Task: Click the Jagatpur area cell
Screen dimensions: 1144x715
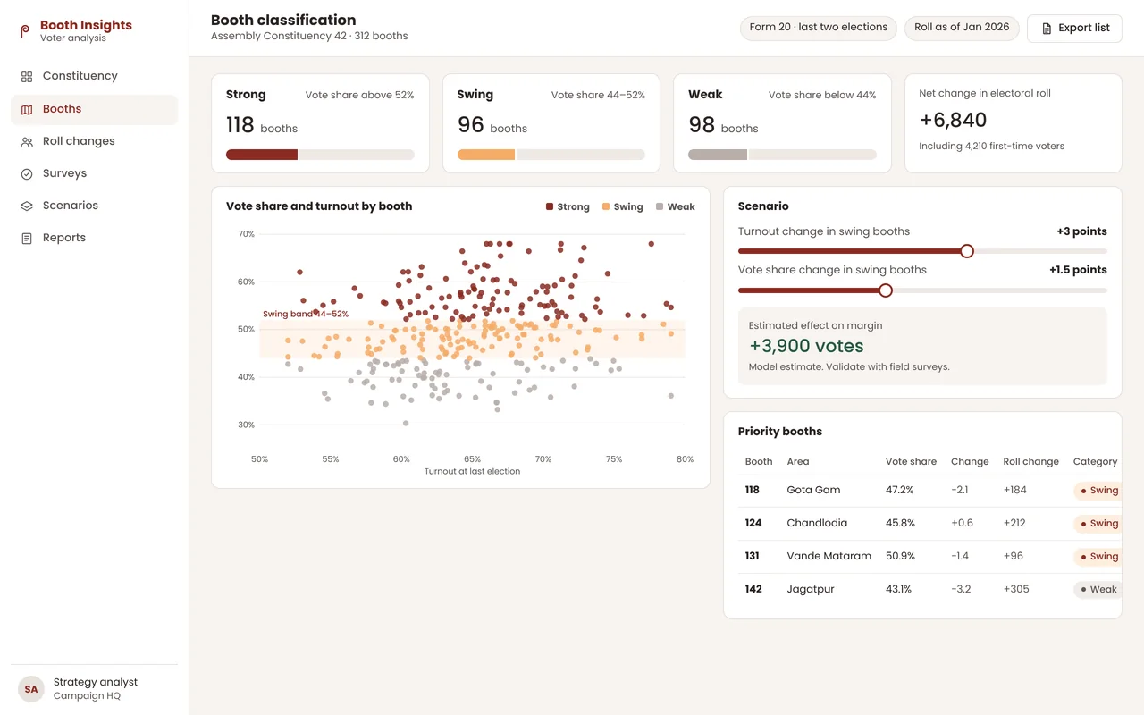Action: (x=810, y=589)
